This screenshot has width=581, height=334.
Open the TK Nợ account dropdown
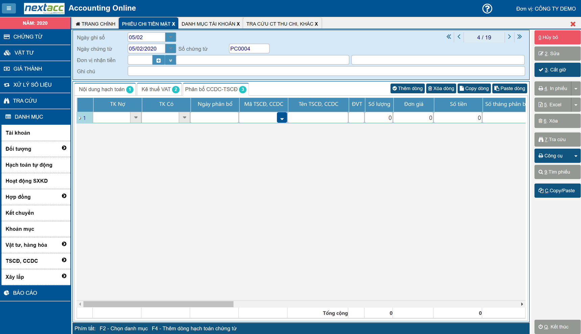pos(136,118)
